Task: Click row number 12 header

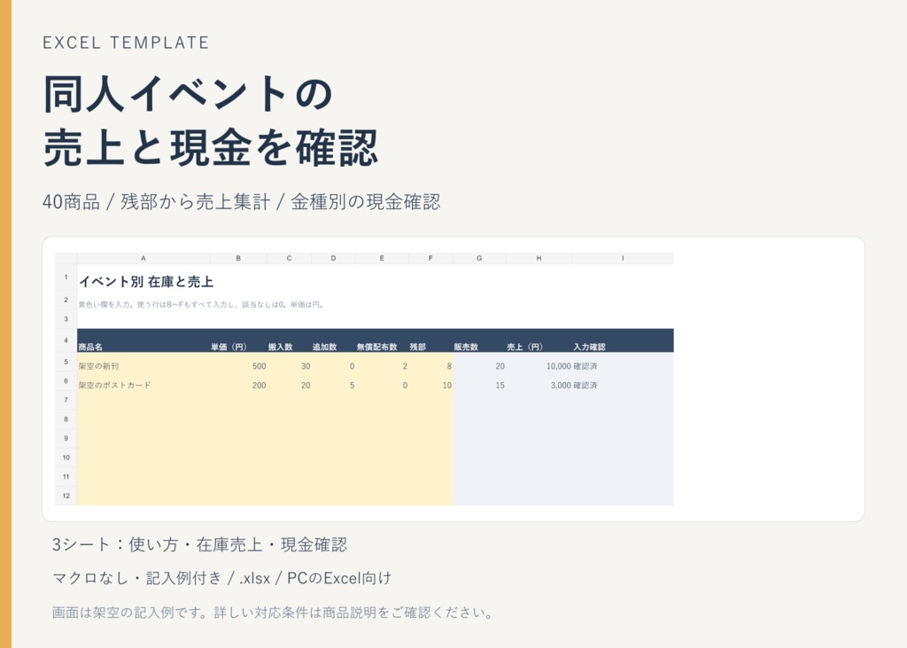Action: click(x=66, y=496)
